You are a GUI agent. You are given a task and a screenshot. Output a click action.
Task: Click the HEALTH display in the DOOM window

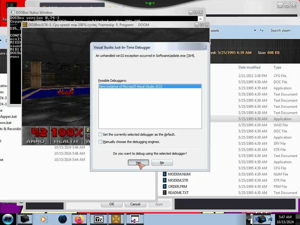coord(67,135)
